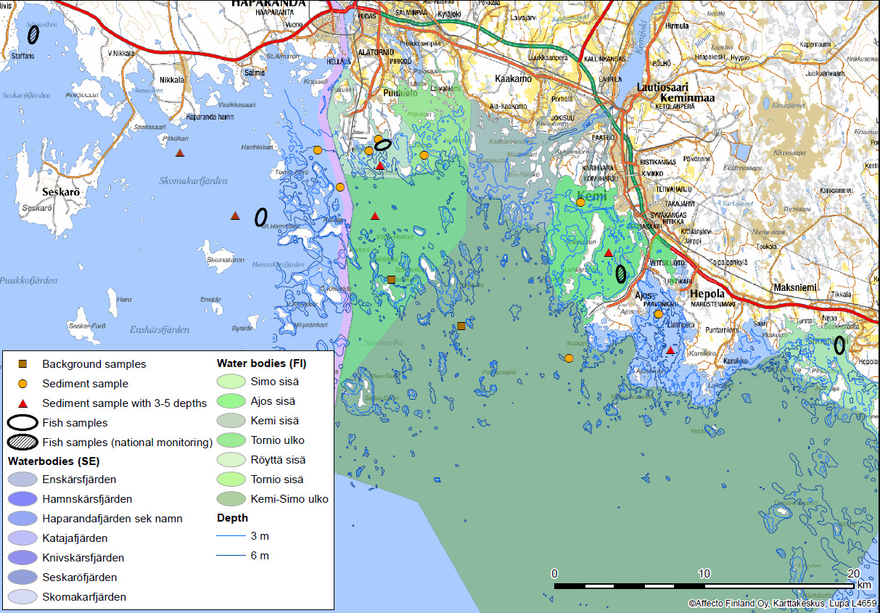Click the Kemi sisä legend swatch
Image resolution: width=880 pixels, height=613 pixels.
(232, 421)
